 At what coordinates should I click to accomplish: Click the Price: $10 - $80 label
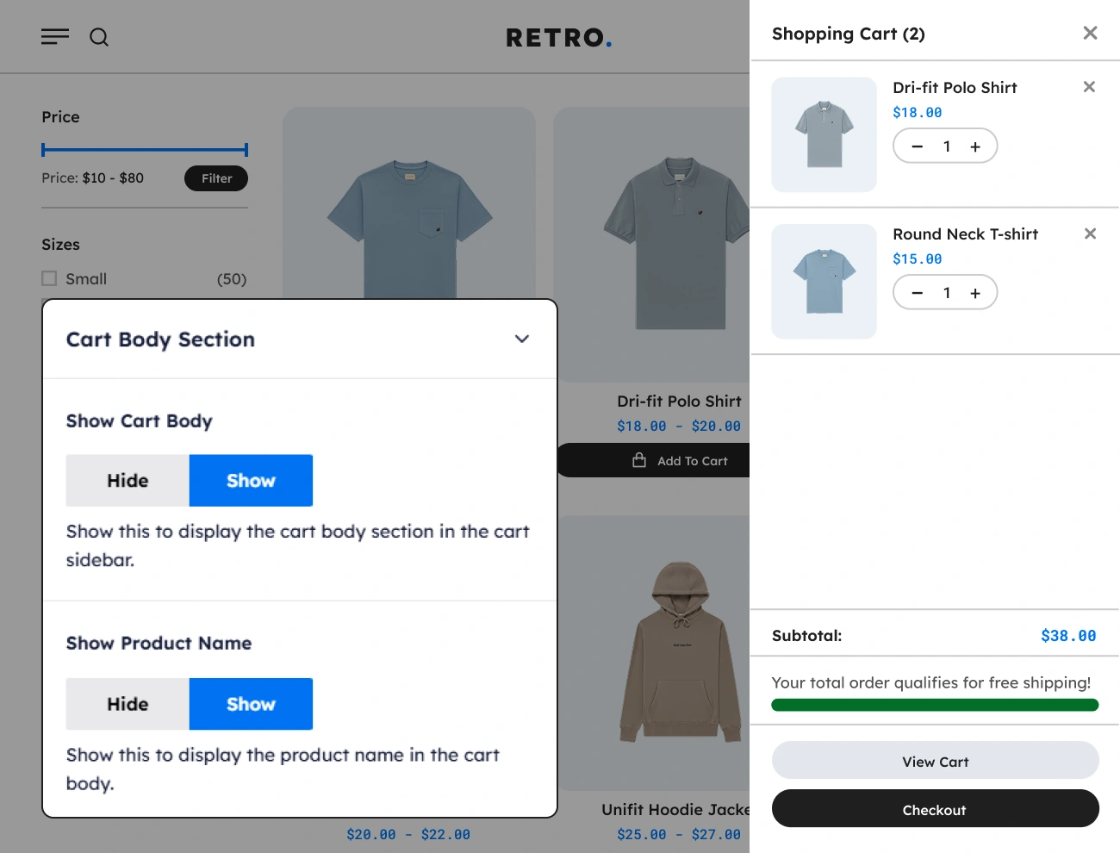pyautogui.click(x=93, y=178)
